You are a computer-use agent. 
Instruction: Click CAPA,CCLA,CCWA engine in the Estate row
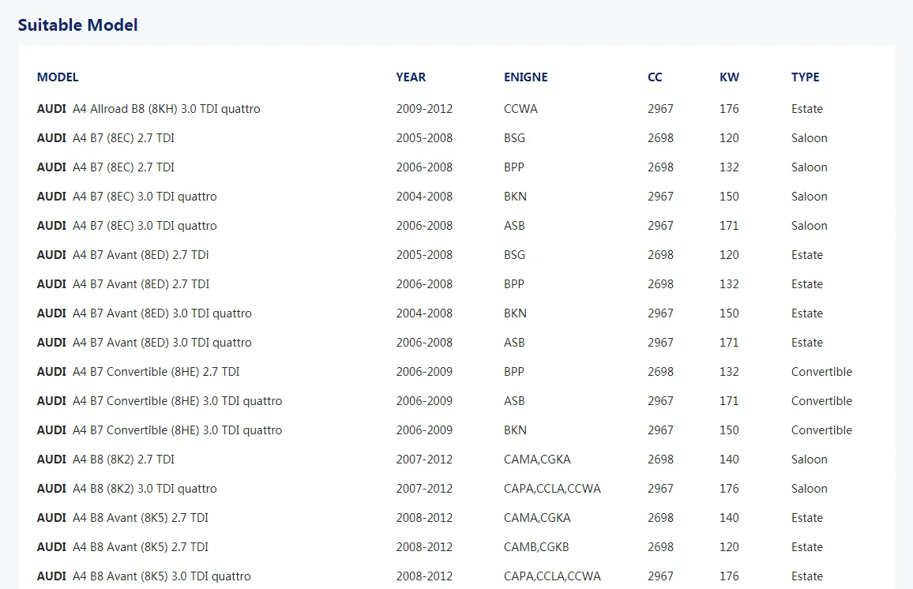click(x=552, y=576)
